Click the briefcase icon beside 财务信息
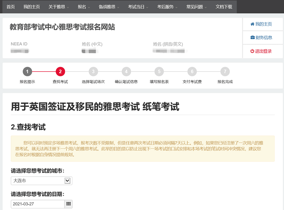The width and height of the screenshot is (284, 210). click(x=252, y=38)
